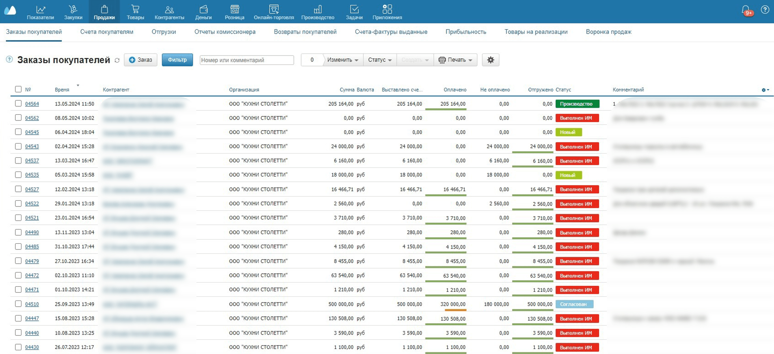Select order 04537 checkbox
This screenshot has height=354, width=774.
tap(18, 161)
